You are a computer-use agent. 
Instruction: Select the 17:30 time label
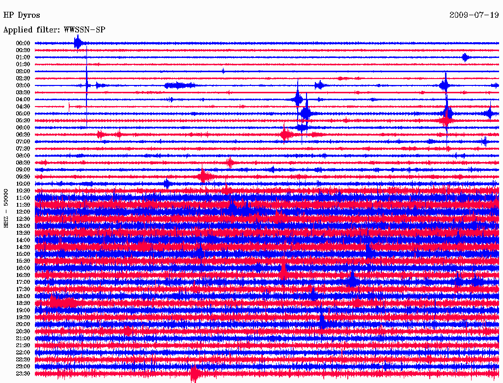tap(23, 289)
